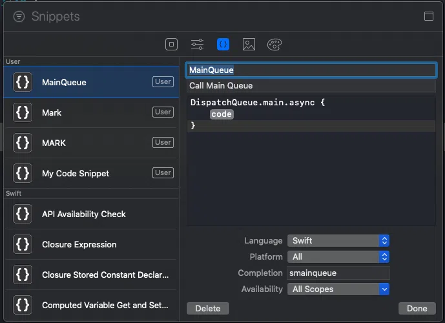Click the braces icon beside API Availability Check
Image resolution: width=445 pixels, height=323 pixels.
coord(23,214)
